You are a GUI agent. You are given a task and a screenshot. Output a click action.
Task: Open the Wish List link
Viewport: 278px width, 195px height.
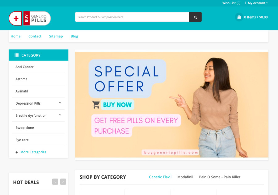(231, 3)
